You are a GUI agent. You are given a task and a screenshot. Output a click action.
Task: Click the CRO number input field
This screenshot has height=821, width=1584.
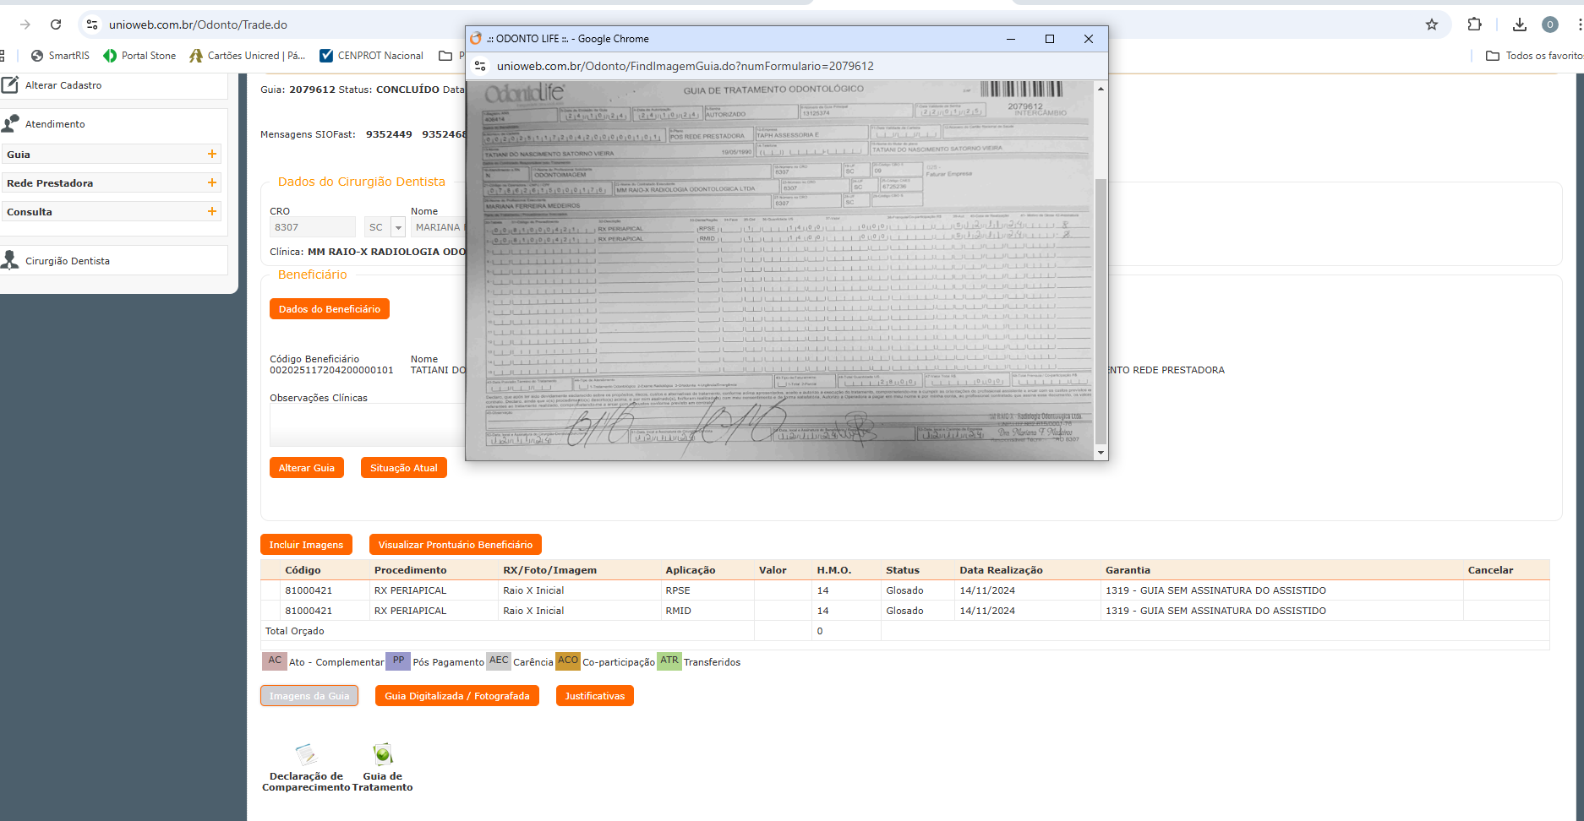pyautogui.click(x=312, y=227)
